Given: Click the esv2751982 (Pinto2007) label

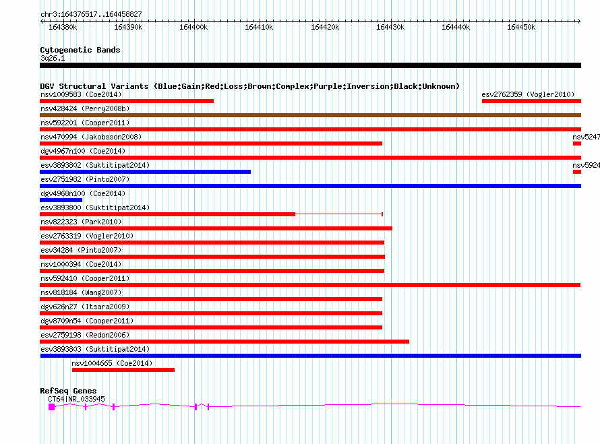Looking at the screenshot, I should tap(85, 179).
